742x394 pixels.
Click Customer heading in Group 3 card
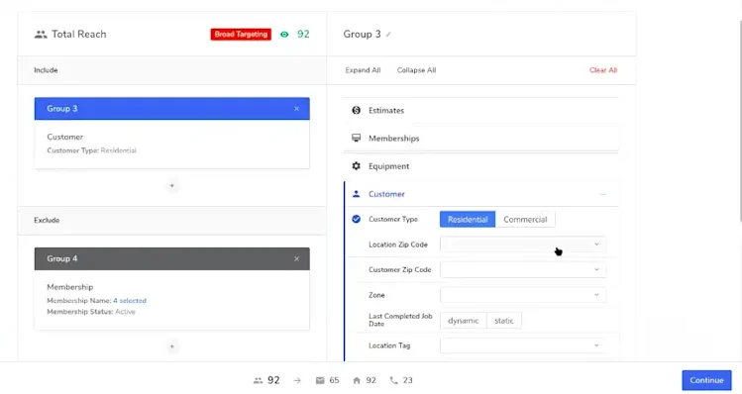pyautogui.click(x=64, y=137)
